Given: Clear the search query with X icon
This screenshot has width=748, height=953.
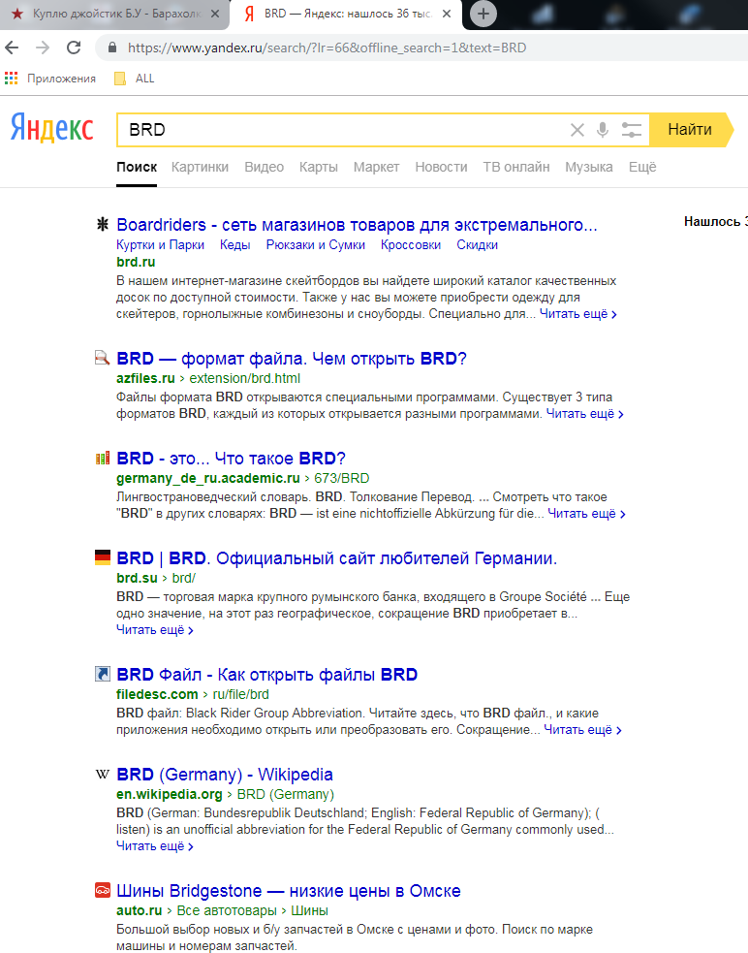Looking at the screenshot, I should 577,130.
